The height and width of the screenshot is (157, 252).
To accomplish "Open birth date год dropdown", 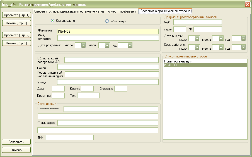I will pyautogui.click(x=130, y=45).
